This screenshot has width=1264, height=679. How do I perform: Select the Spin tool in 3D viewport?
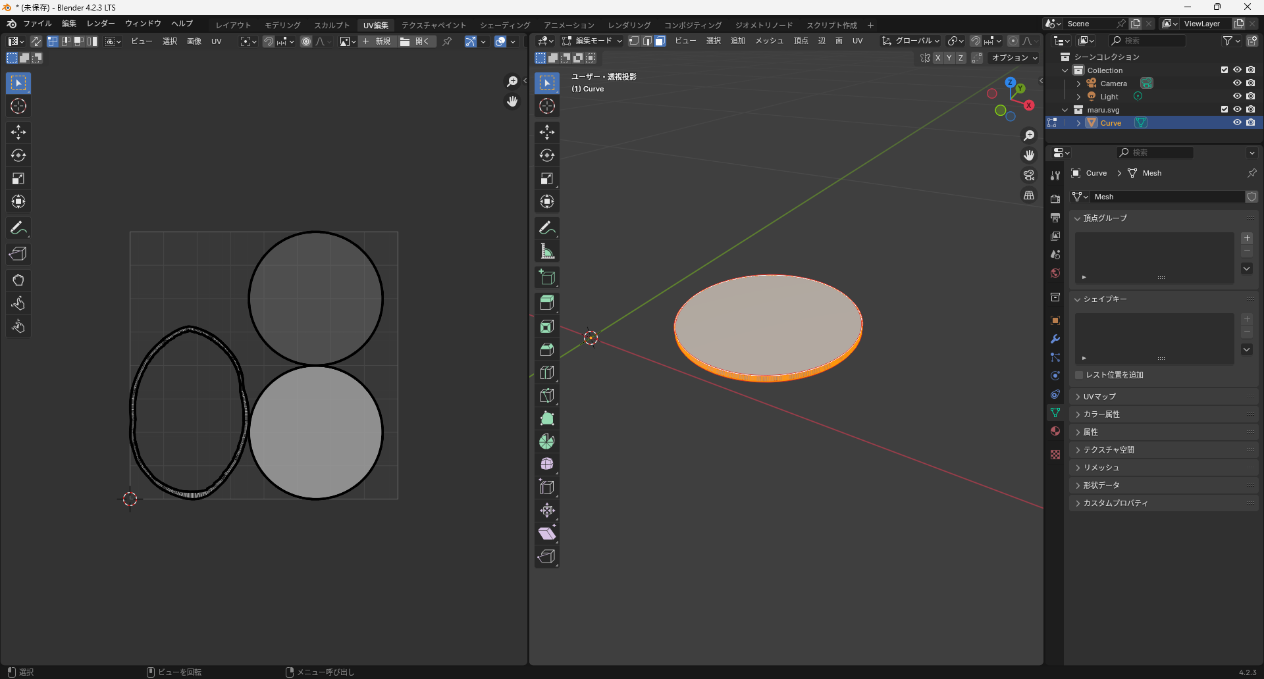pyautogui.click(x=547, y=441)
